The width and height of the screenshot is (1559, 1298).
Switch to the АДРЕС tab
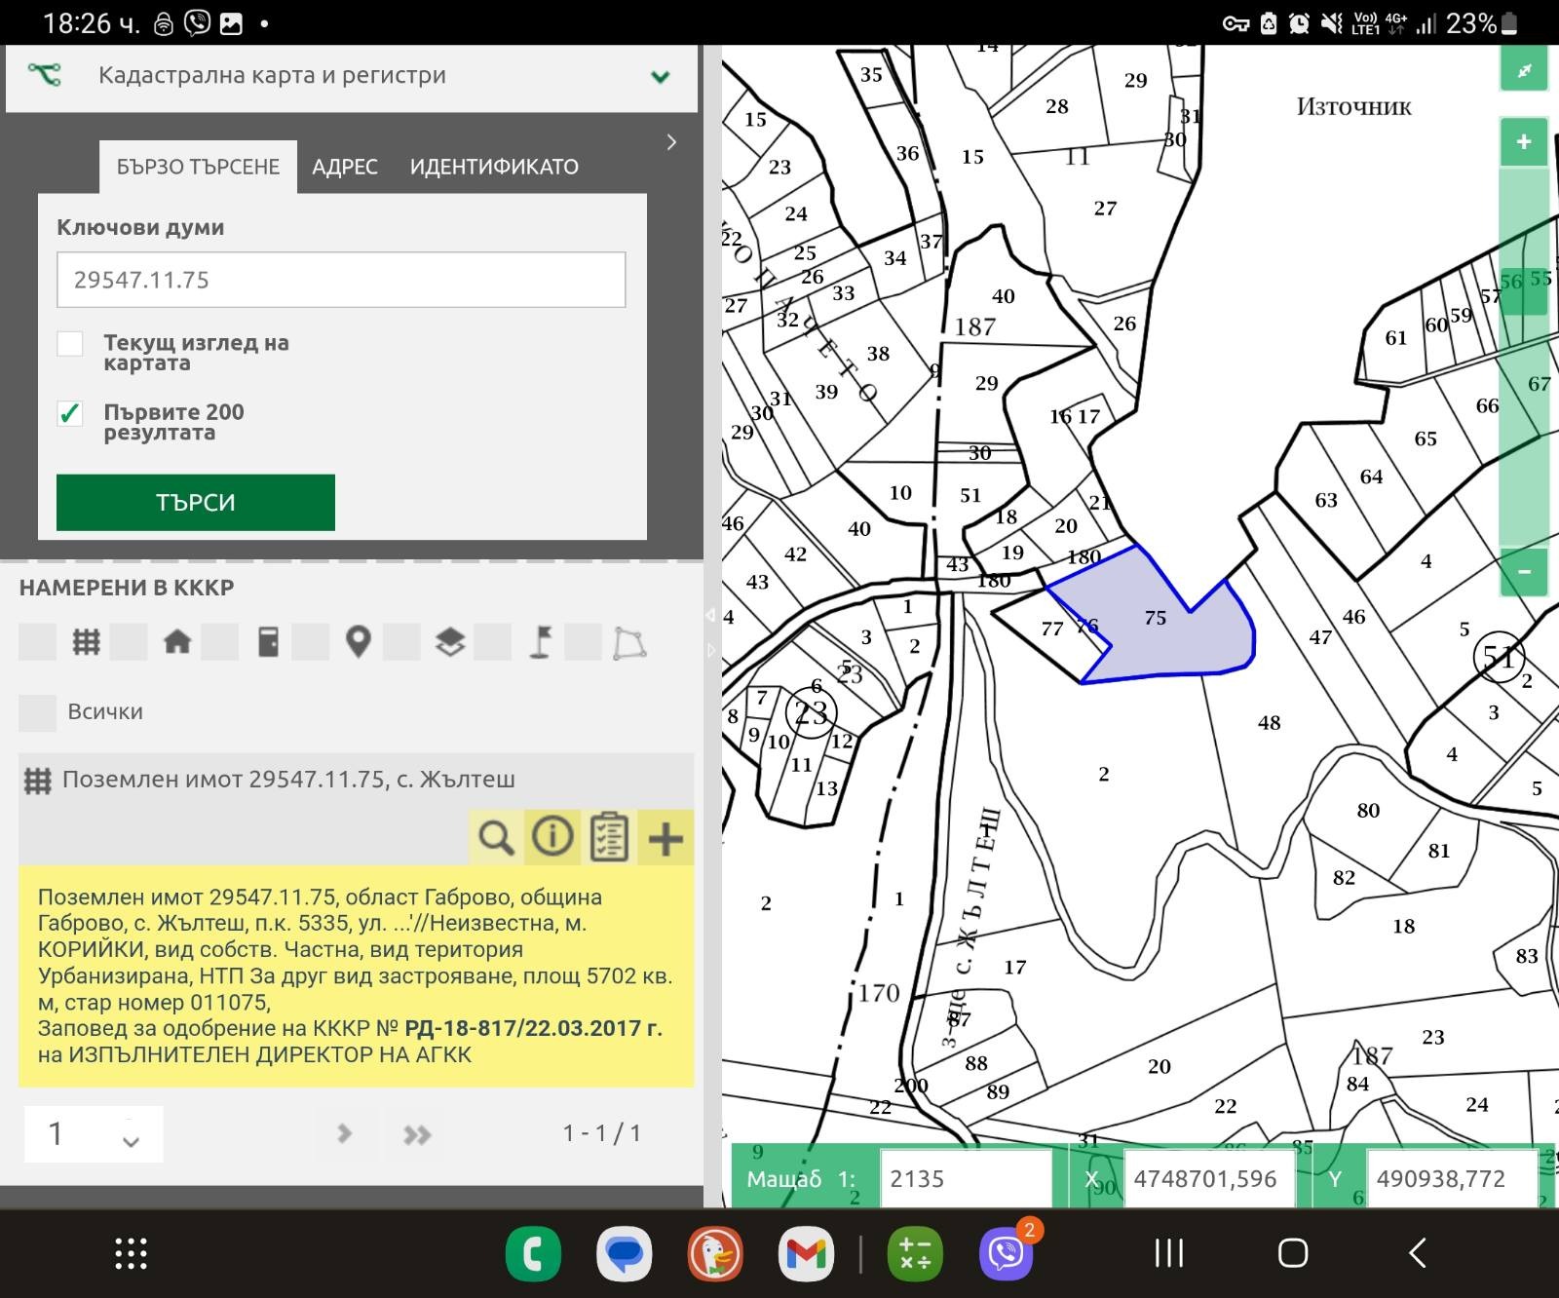tap(344, 167)
